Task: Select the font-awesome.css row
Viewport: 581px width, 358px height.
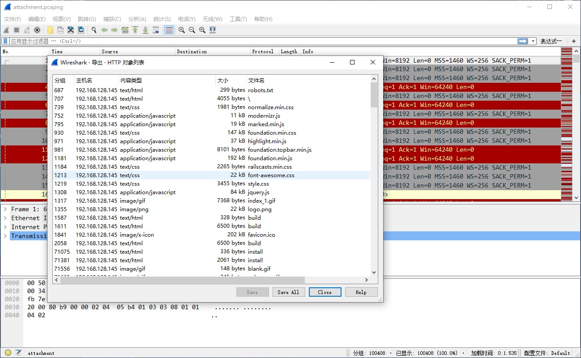Action: pos(211,175)
